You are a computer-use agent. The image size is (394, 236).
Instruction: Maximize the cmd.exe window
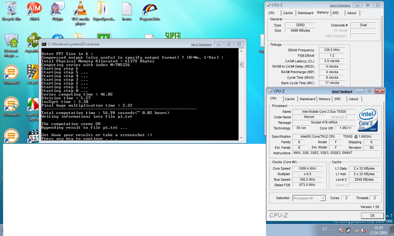(229, 44)
